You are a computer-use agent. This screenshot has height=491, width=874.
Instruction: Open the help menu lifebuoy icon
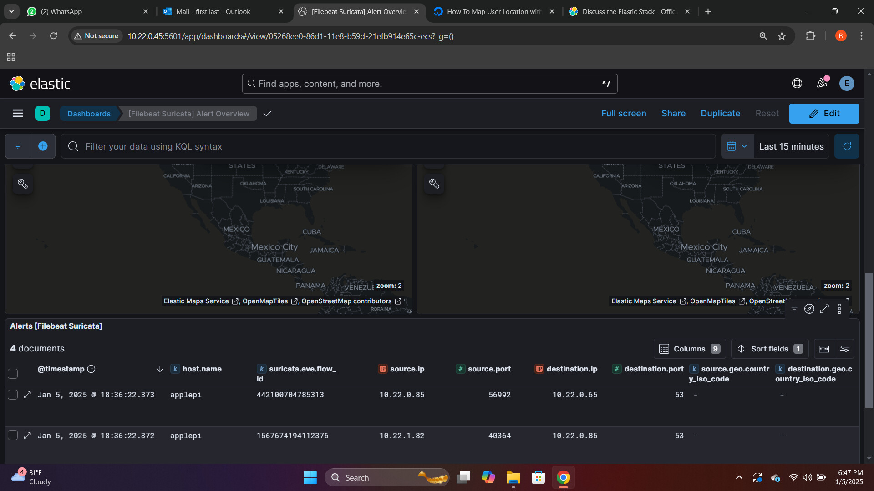pos(797,83)
